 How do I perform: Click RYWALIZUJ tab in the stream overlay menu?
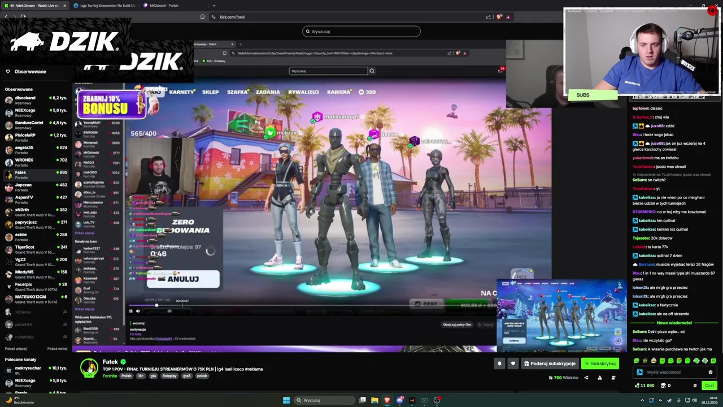point(303,92)
